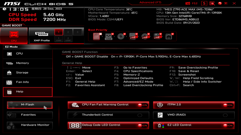Click the Memory module sidebar icon
Screen dimensions: 241x135
pyautogui.click(x=9, y=63)
